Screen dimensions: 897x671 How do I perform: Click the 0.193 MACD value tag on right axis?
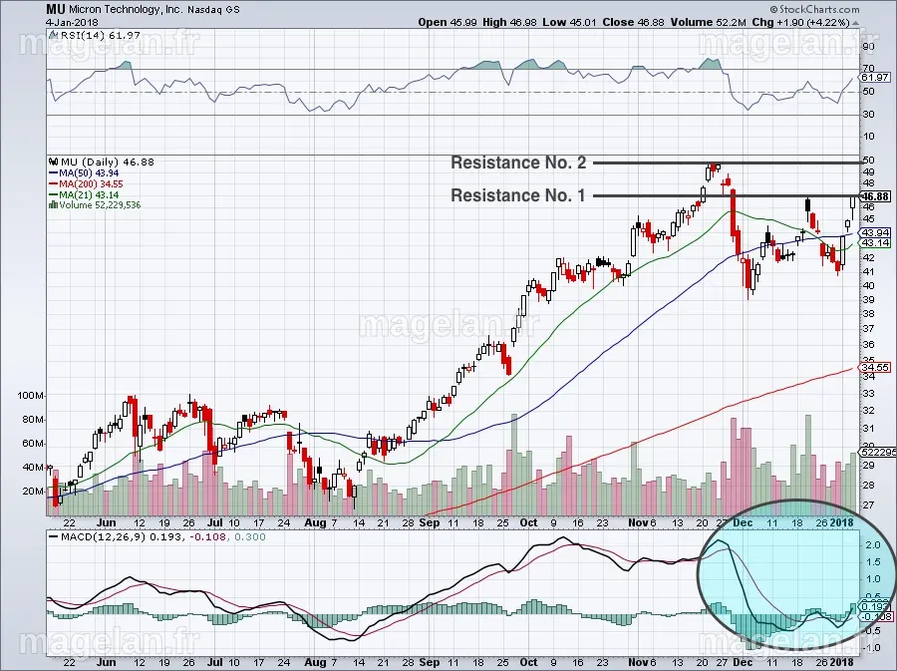click(x=875, y=606)
